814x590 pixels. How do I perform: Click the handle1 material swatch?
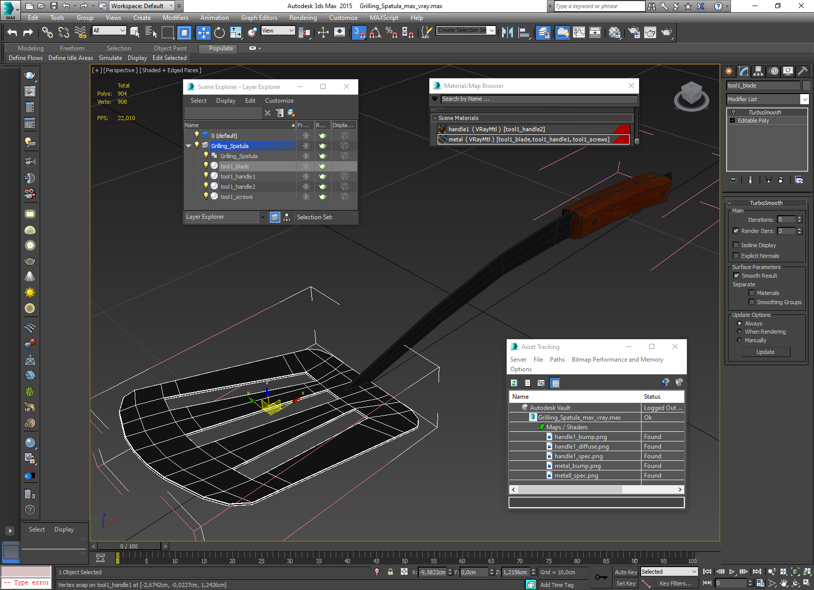coord(443,129)
